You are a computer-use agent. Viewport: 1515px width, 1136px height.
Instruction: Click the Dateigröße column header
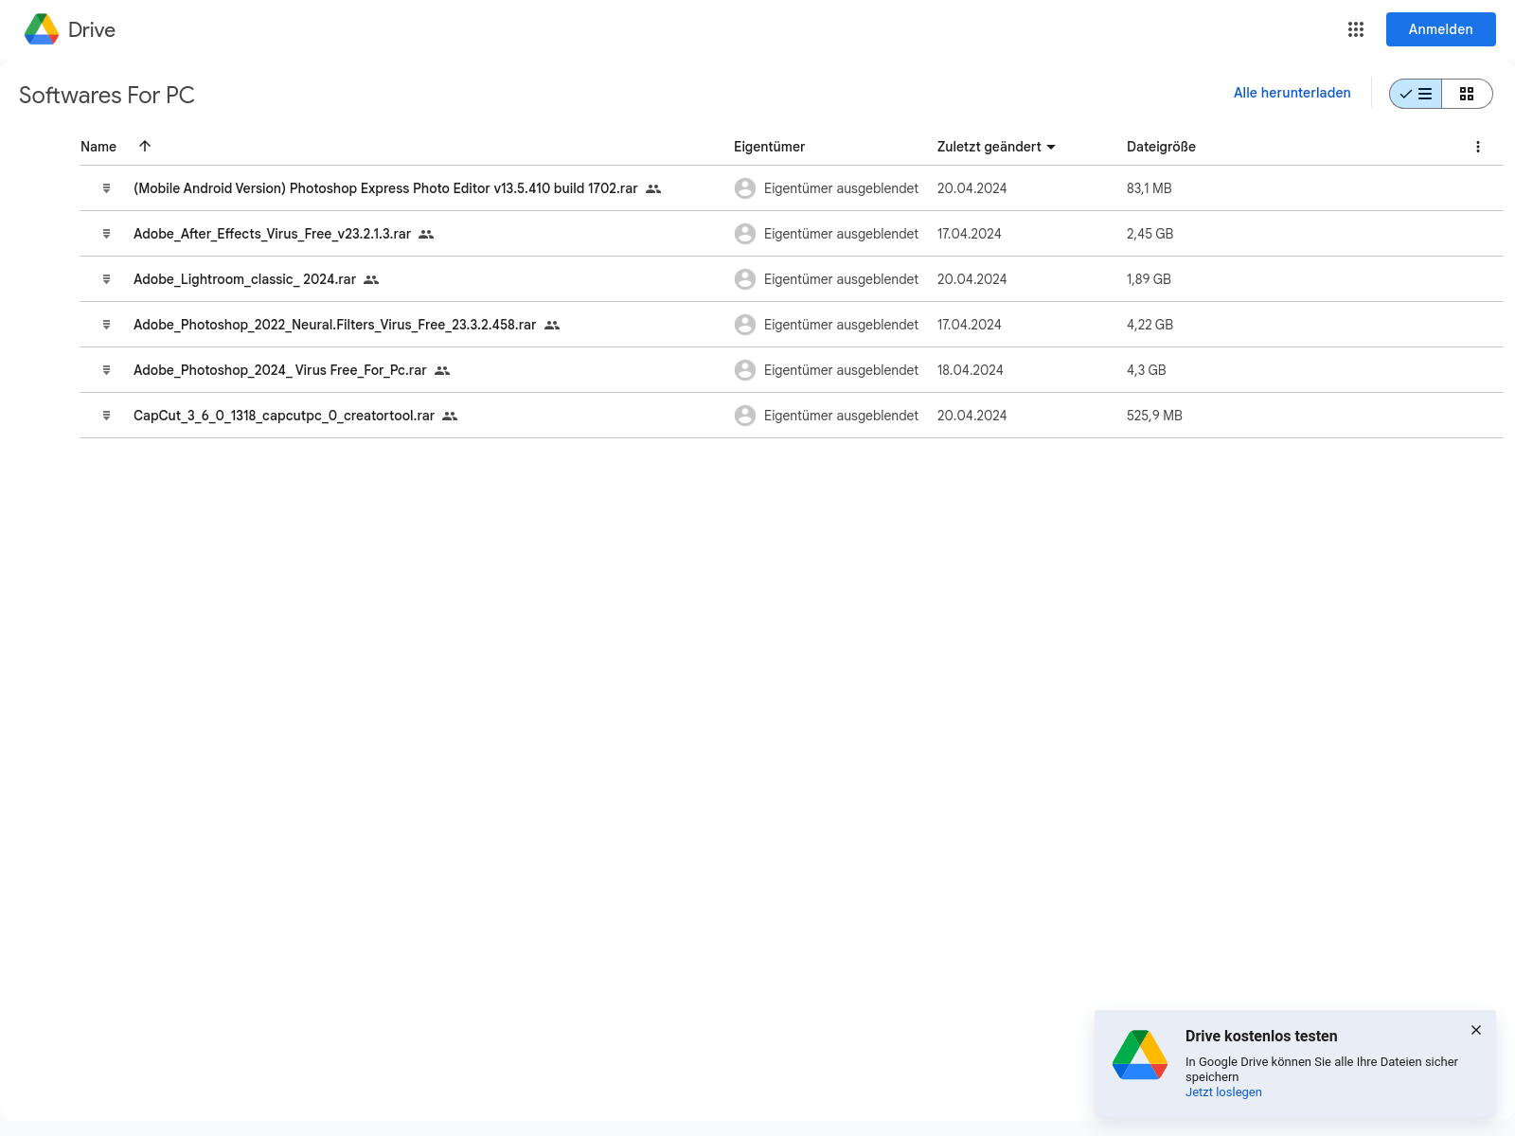1161,147
